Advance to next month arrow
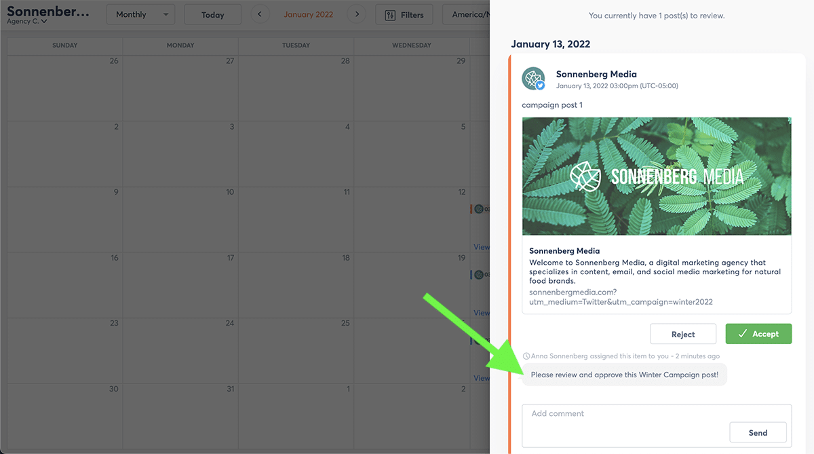Viewport: 814px width, 454px height. click(357, 14)
